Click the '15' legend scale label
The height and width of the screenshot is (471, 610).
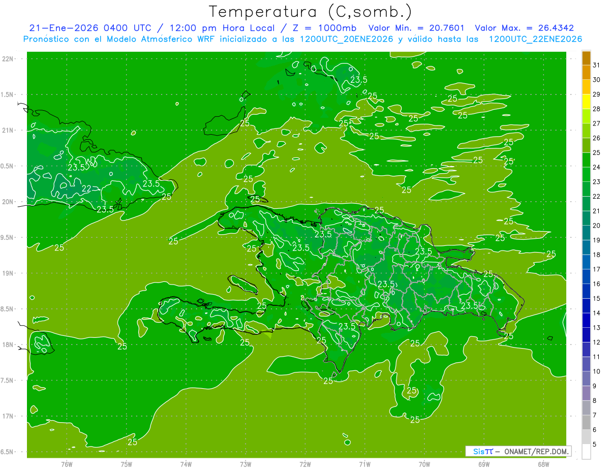tap(597, 298)
